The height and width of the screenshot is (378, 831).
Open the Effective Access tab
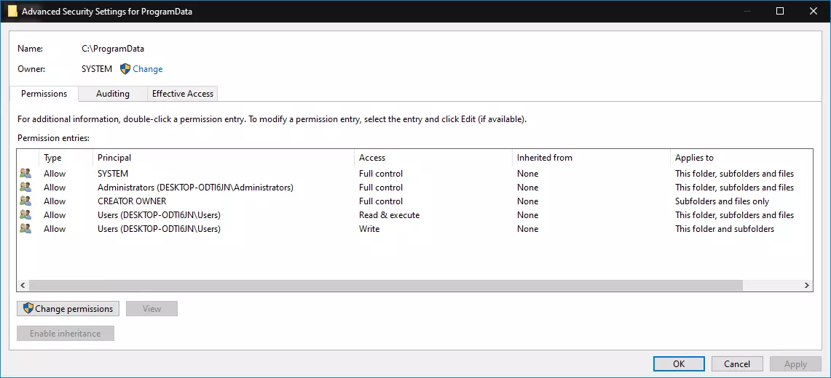coord(182,94)
